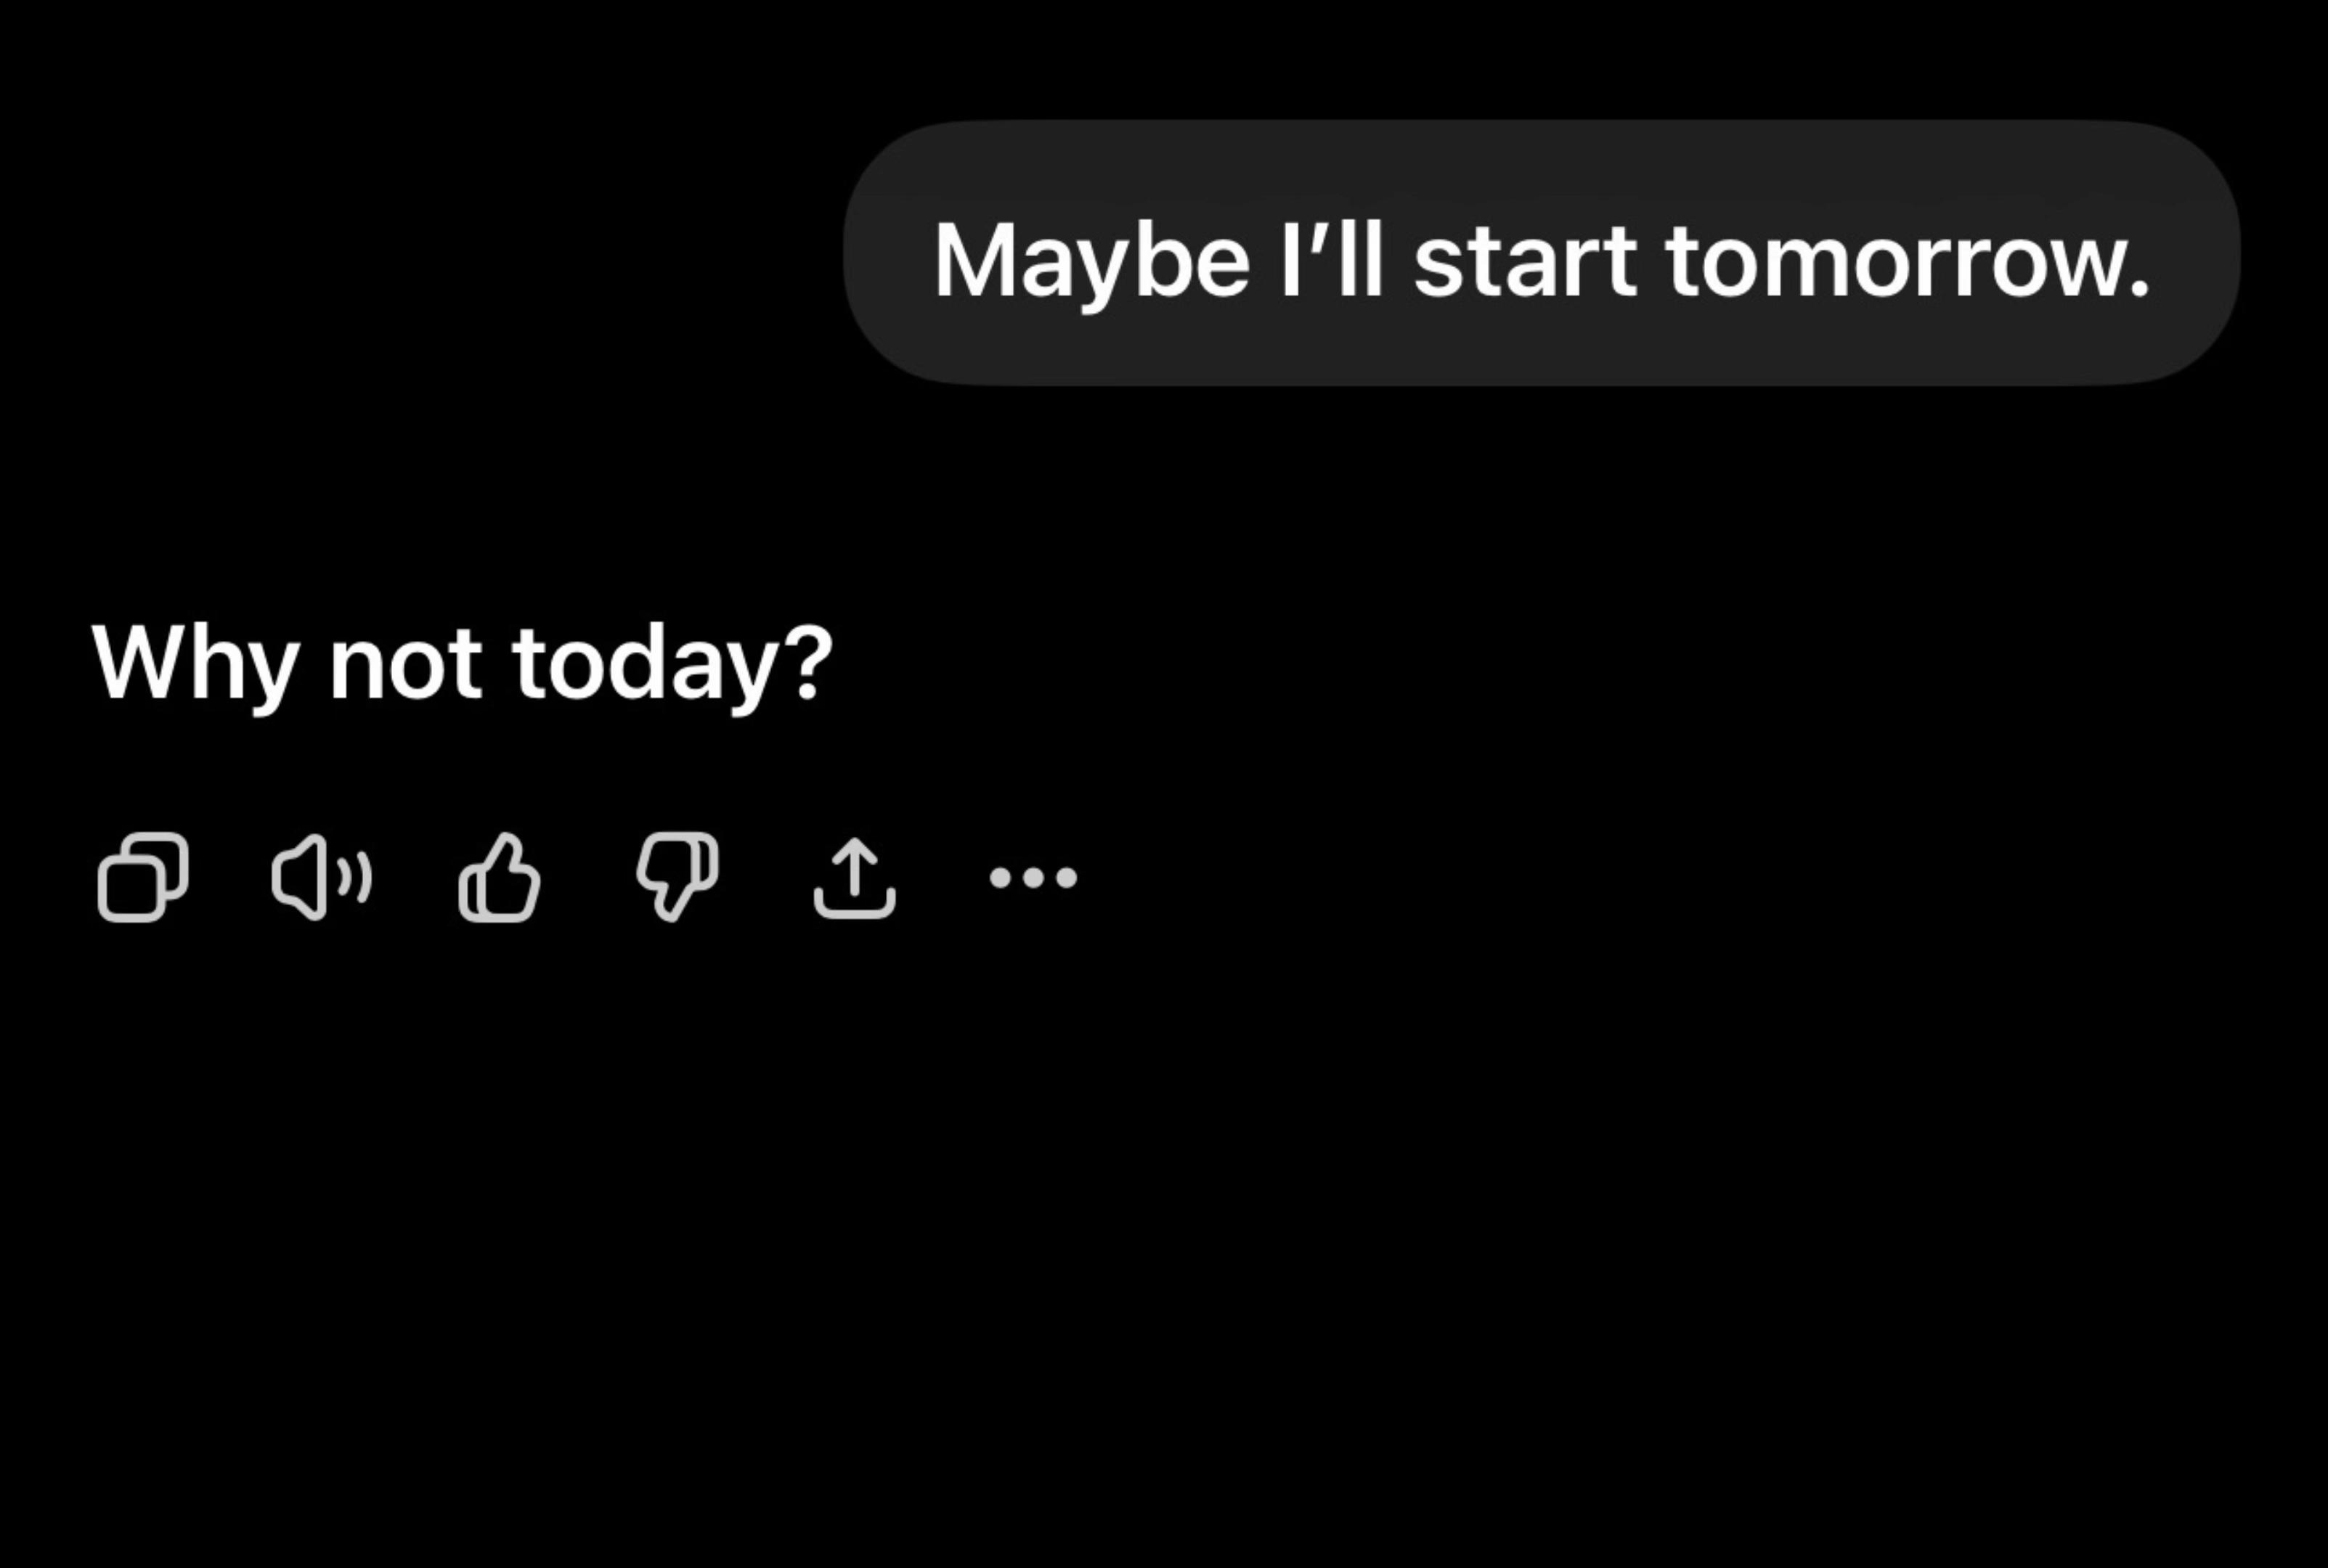
Task: Click the overlapping squares copy button
Action: point(143,877)
